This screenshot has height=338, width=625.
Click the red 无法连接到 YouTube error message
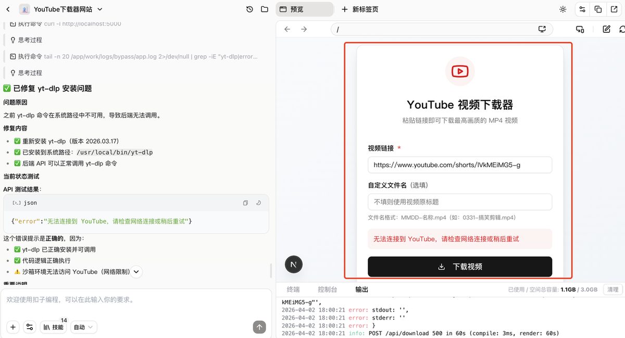point(460,239)
